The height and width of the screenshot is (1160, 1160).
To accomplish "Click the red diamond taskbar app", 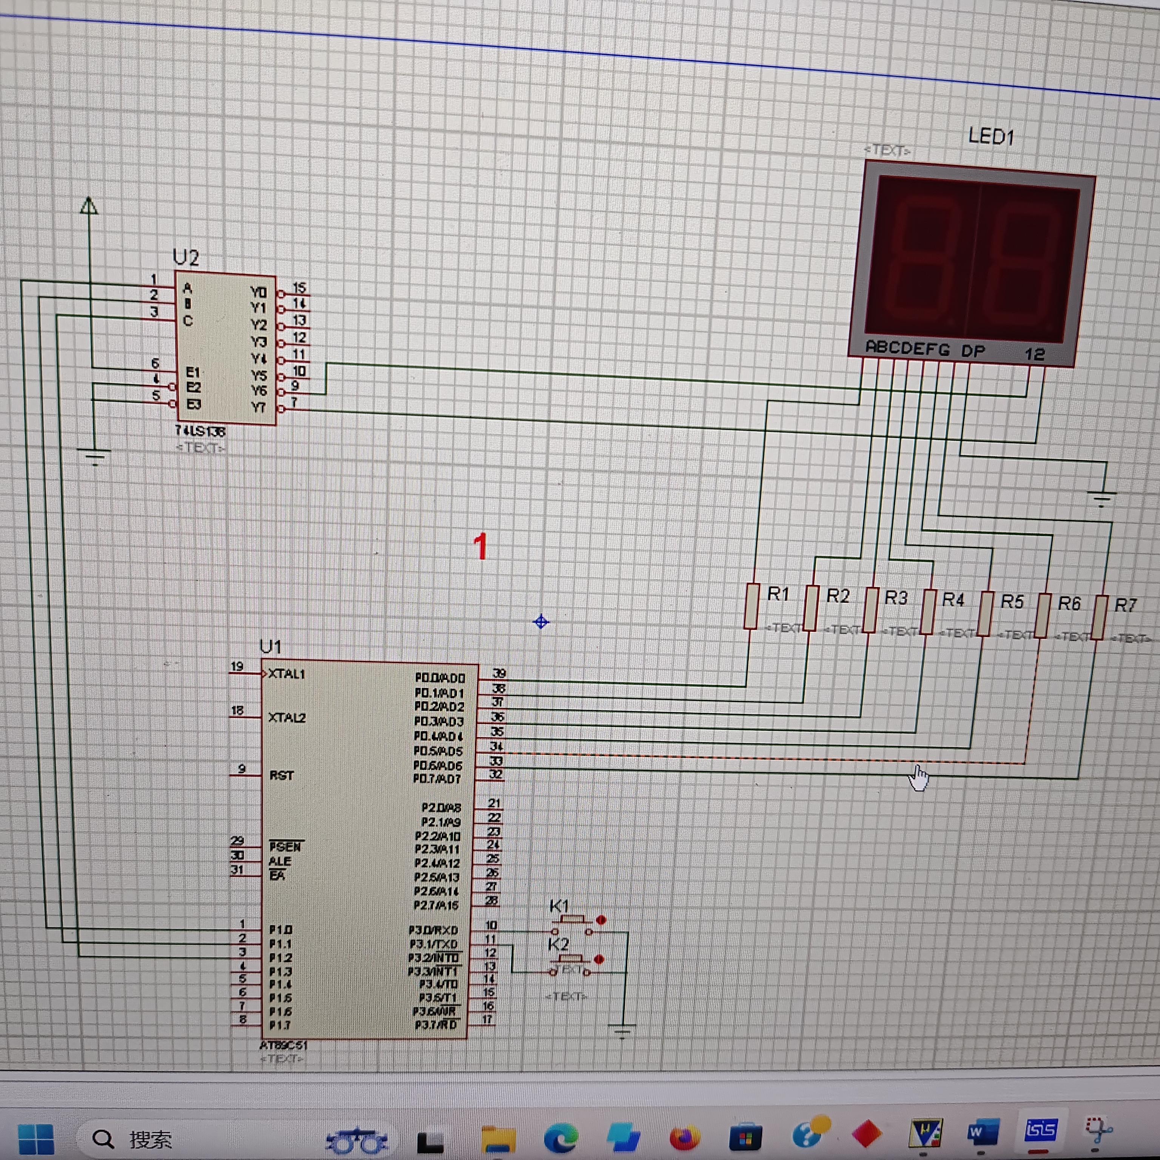I will click(x=866, y=1134).
